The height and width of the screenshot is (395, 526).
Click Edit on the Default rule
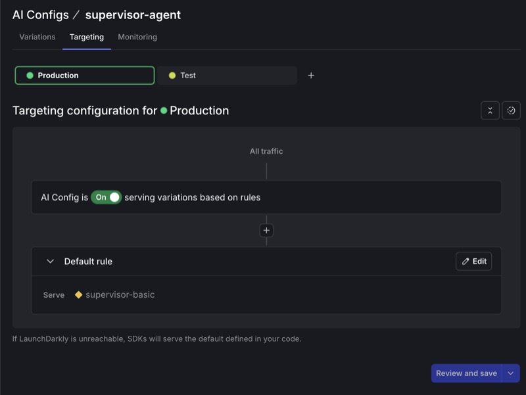point(473,261)
